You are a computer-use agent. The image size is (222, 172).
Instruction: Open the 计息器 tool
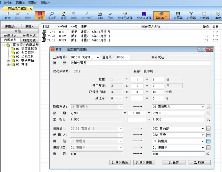(191, 16)
